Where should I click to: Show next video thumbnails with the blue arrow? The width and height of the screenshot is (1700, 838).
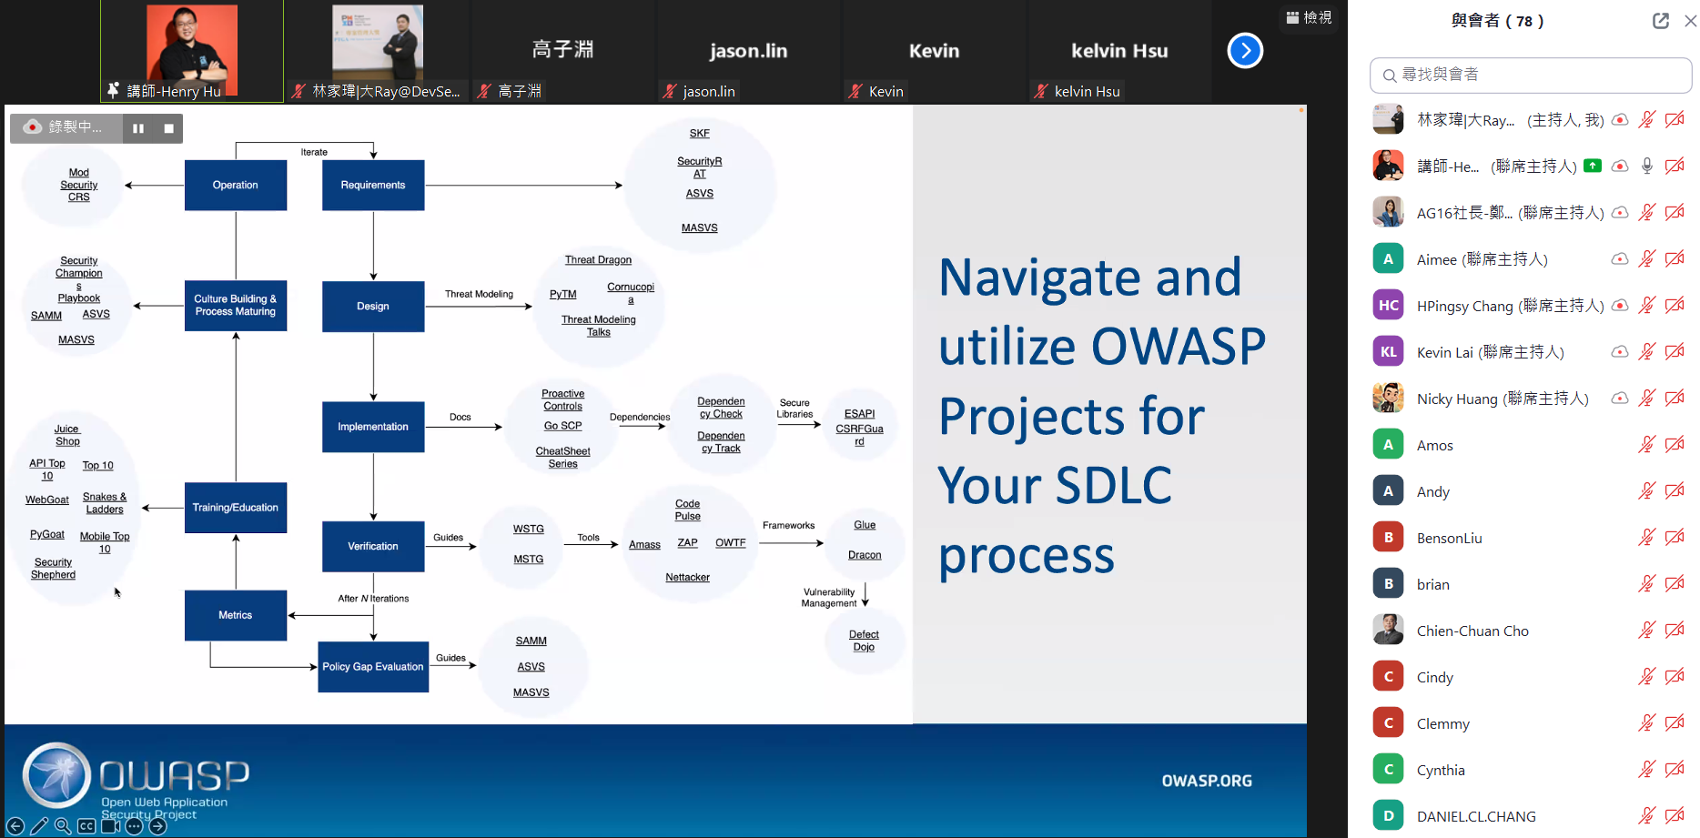1245,51
